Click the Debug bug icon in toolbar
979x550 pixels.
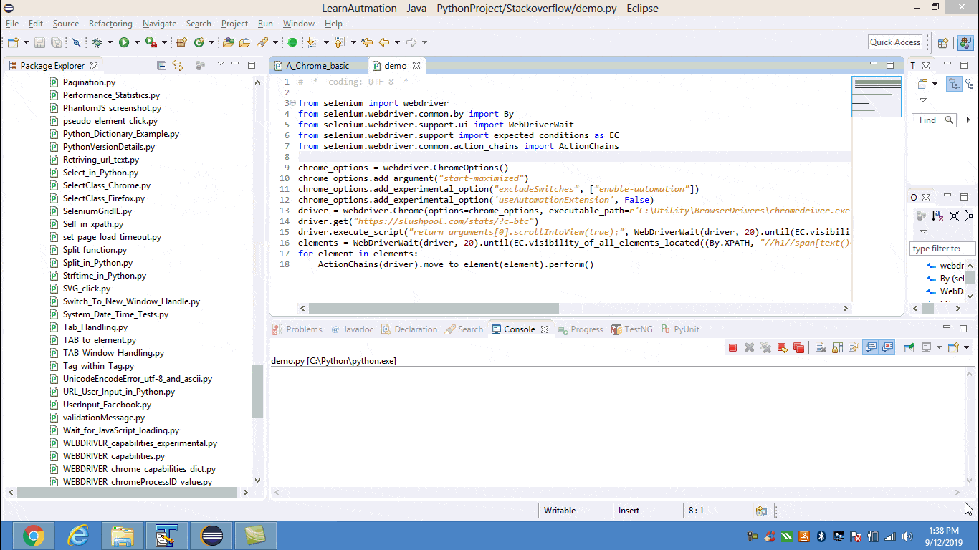(97, 43)
